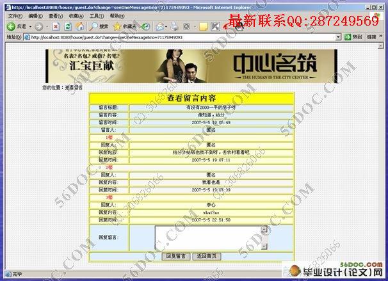Click the 留言标题 row label
The width and height of the screenshot is (388, 281).
click(x=108, y=108)
